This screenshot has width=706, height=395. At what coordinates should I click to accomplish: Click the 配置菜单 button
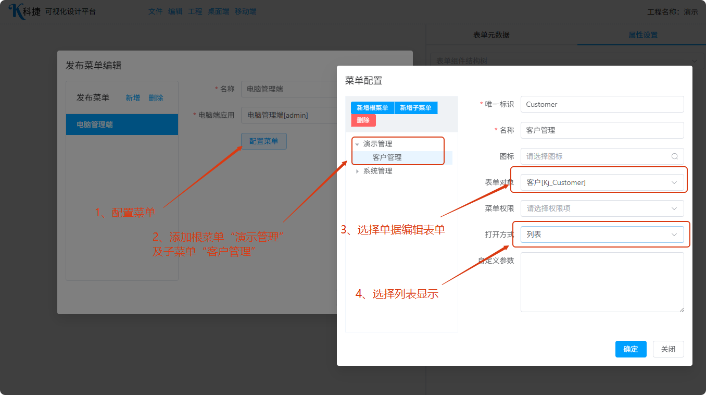263,141
